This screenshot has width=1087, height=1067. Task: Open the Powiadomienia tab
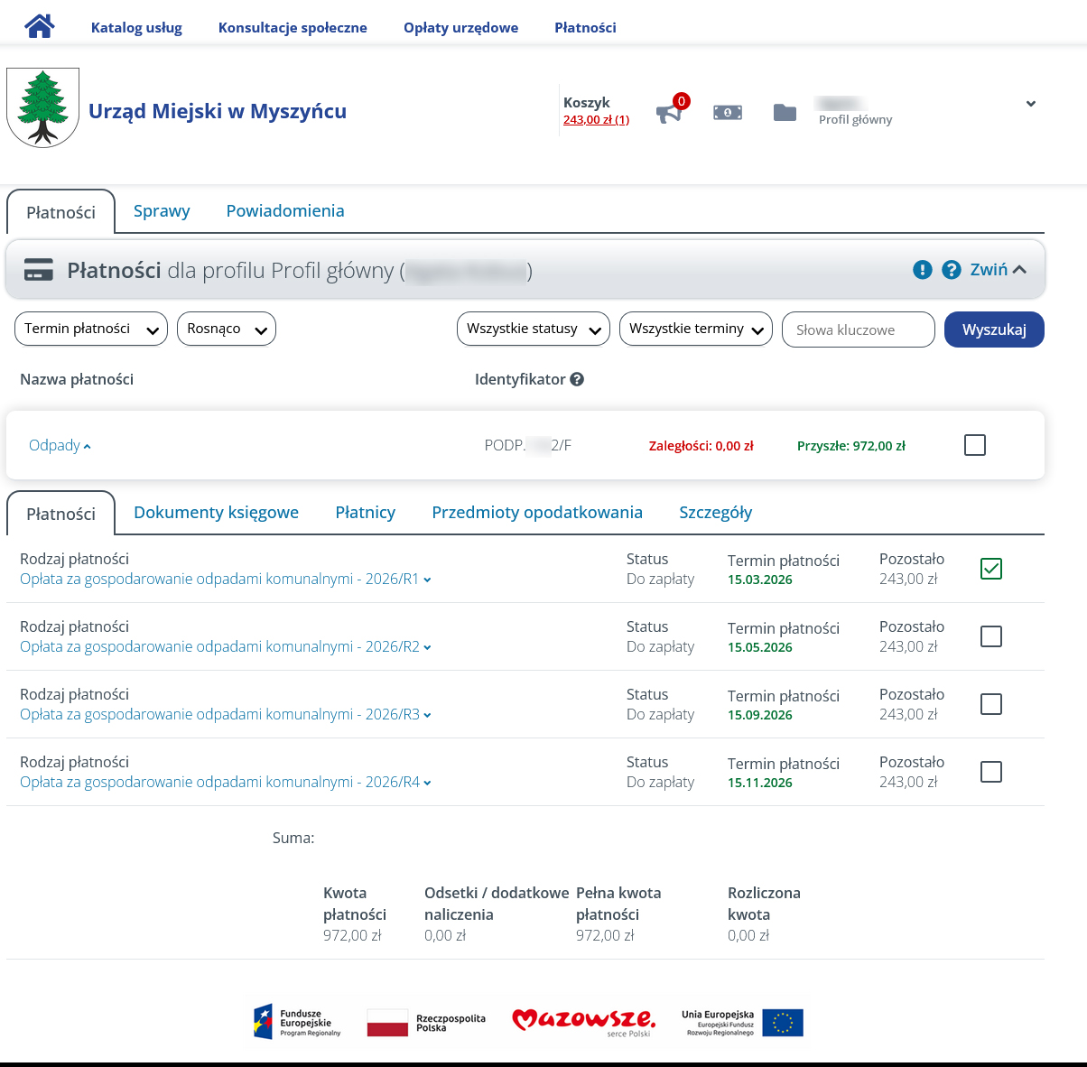[x=284, y=210]
